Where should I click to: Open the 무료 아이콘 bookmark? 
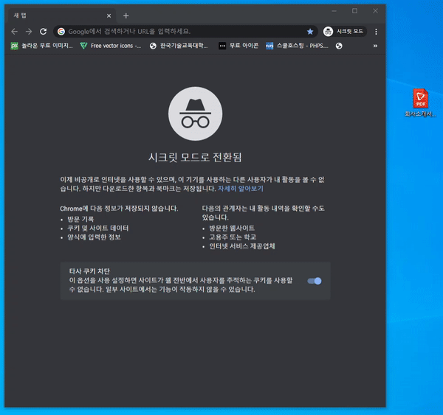pos(238,46)
